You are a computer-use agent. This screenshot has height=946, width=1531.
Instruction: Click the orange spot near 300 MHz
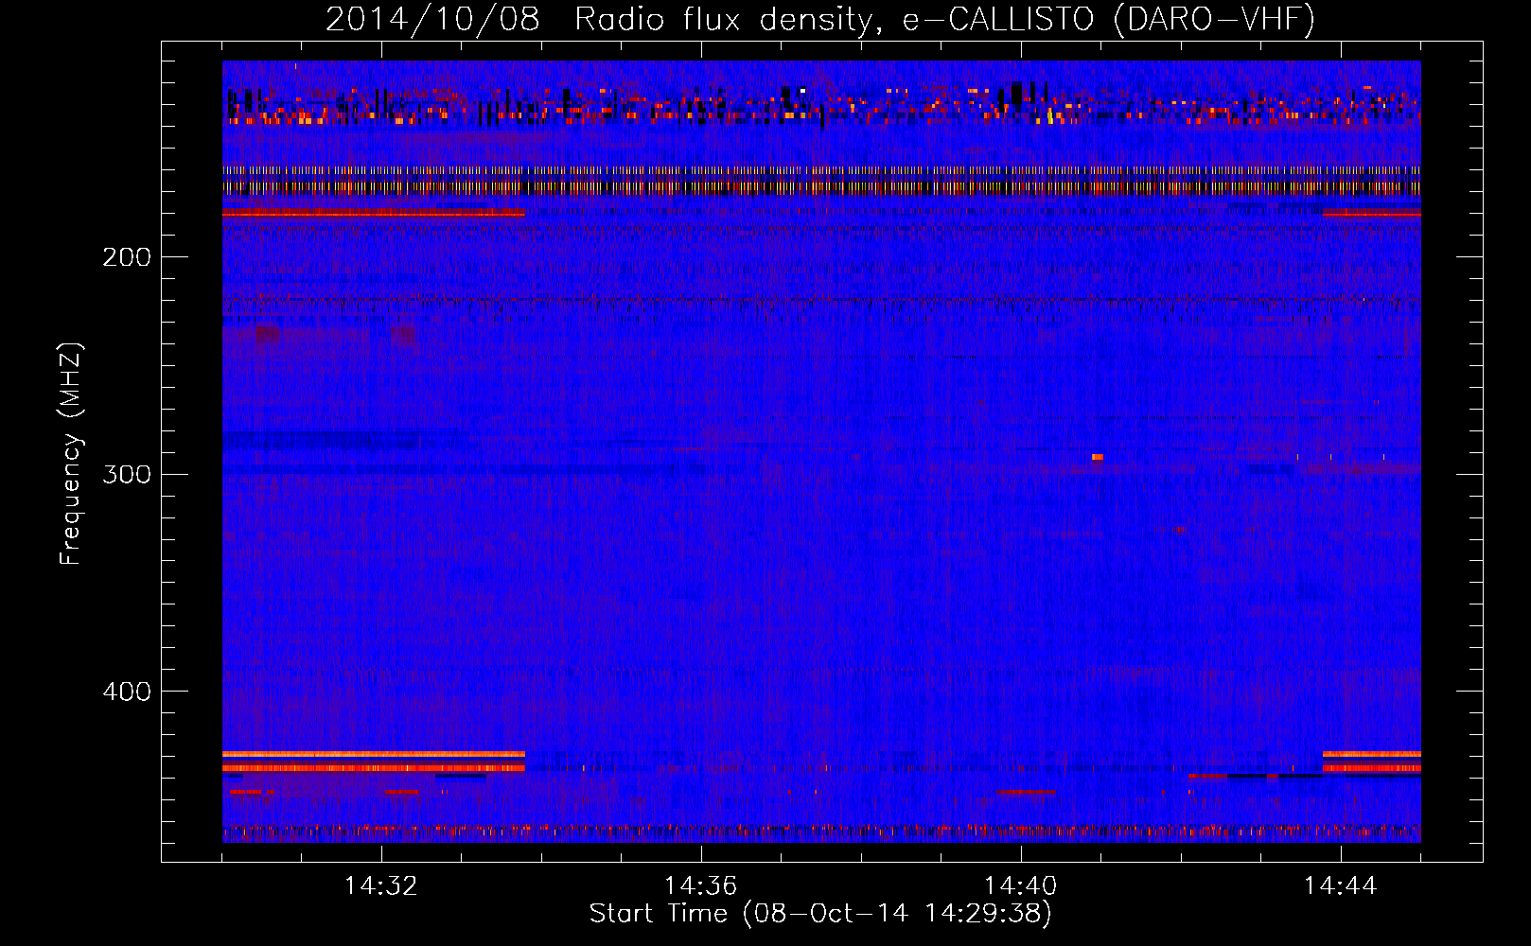click(x=1097, y=457)
